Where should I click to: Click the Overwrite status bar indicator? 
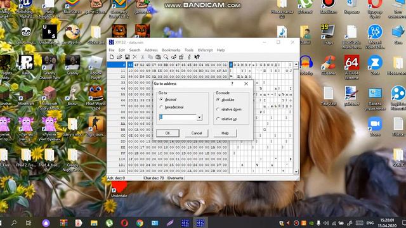175,178
